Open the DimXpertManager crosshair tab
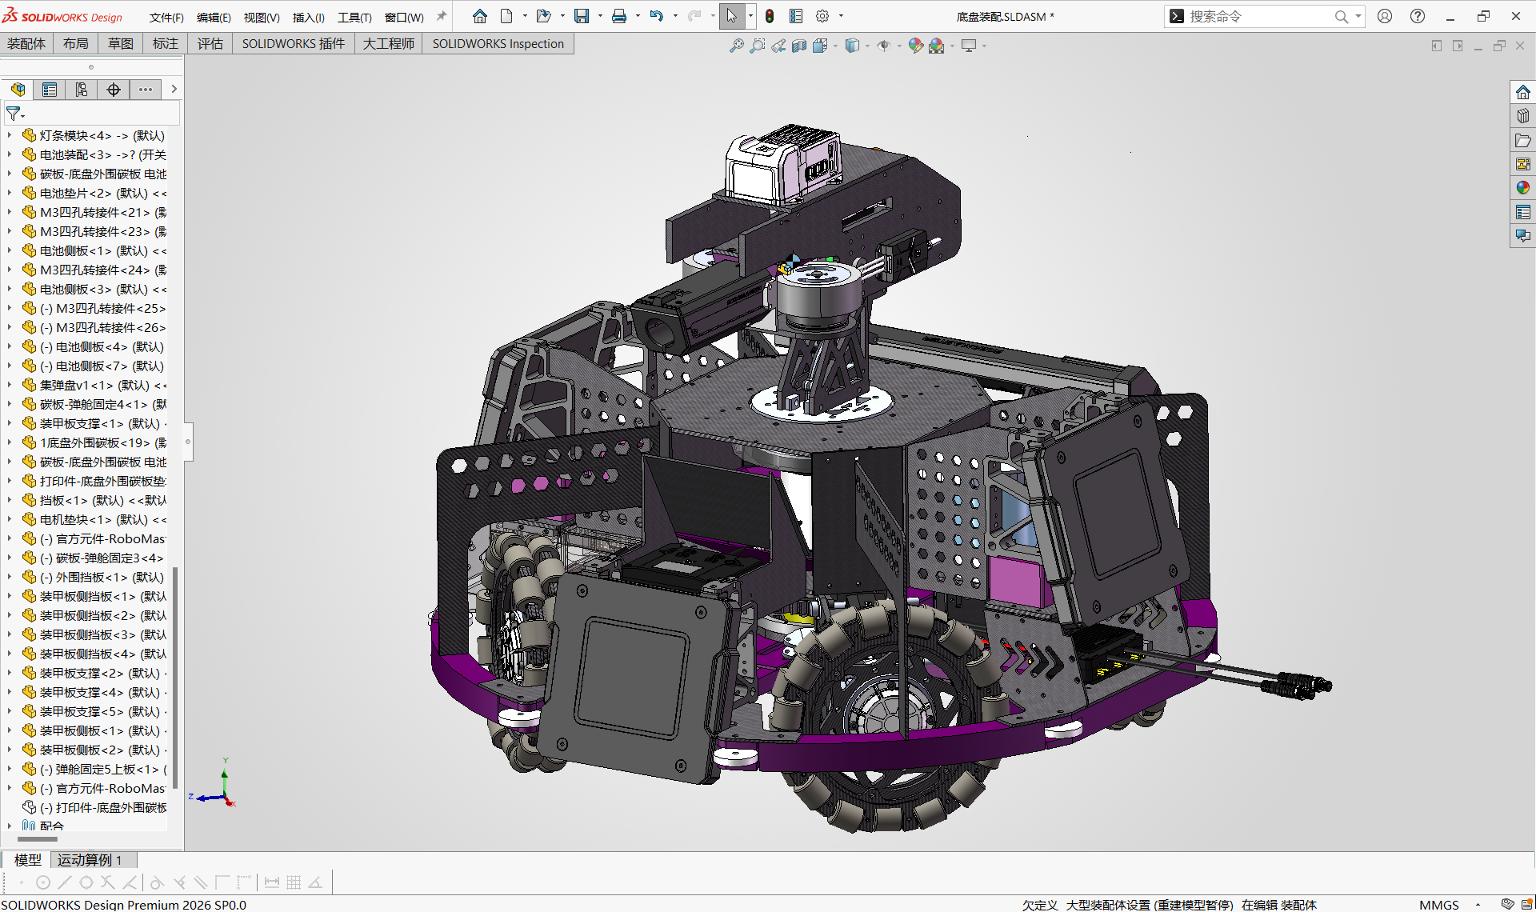Image resolution: width=1536 pixels, height=912 pixels. pyautogui.click(x=114, y=90)
